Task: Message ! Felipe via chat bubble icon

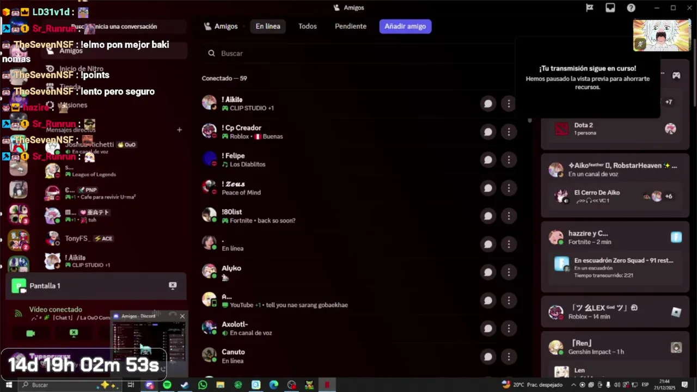Action: tap(488, 160)
